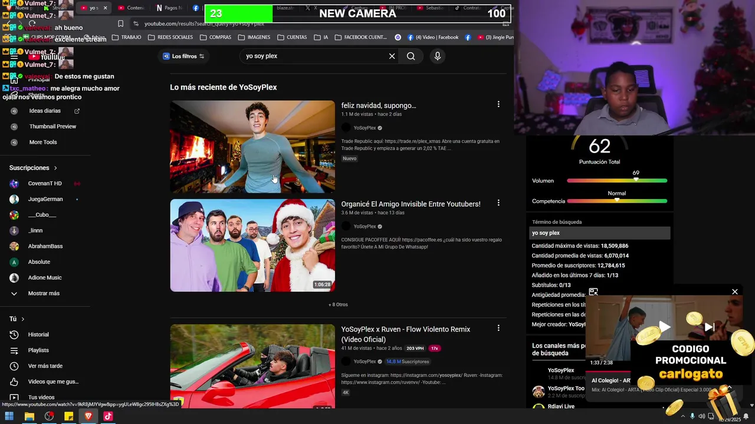The height and width of the screenshot is (424, 755).
Task: Open Windows notifications bell
Action: (x=746, y=416)
